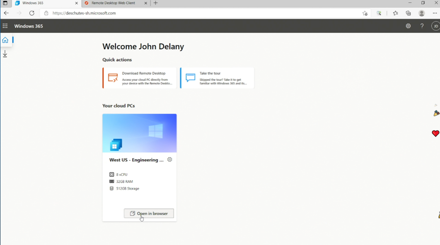Open the Favorites list icon
This screenshot has height=245, width=440.
395,13
